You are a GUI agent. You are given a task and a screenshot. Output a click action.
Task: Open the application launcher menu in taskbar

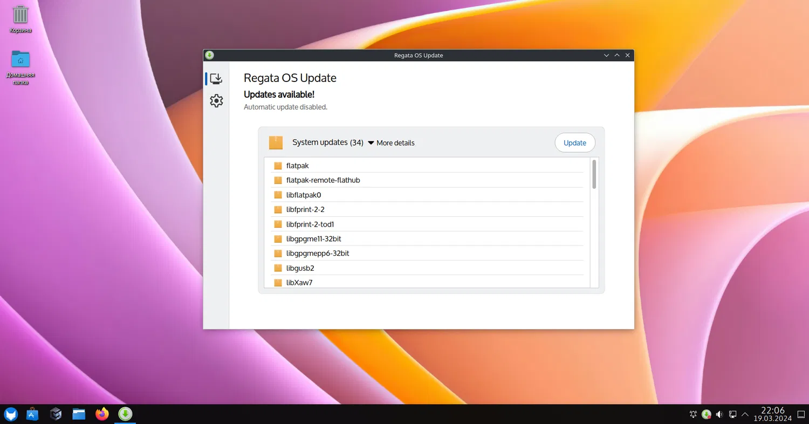coord(11,414)
